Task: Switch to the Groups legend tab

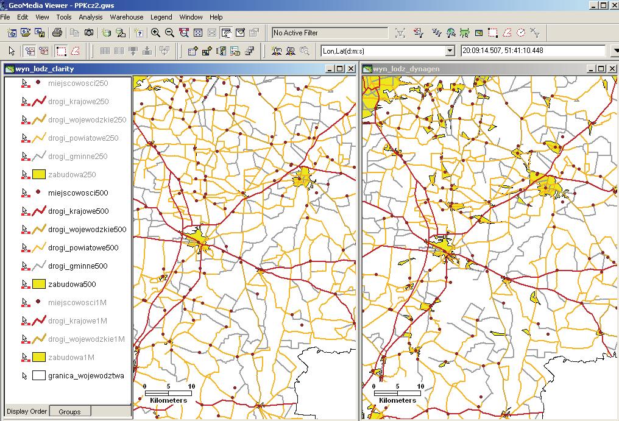Action: pos(69,411)
